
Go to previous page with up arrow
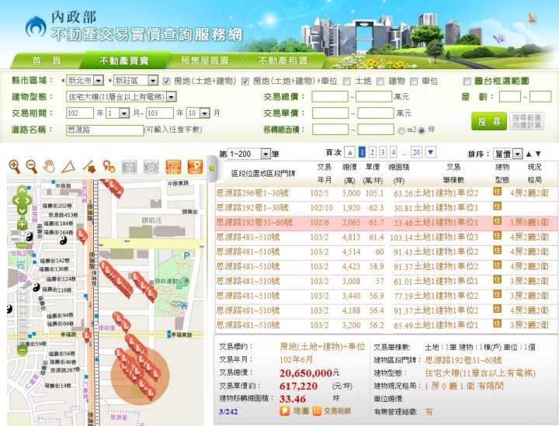point(350,152)
